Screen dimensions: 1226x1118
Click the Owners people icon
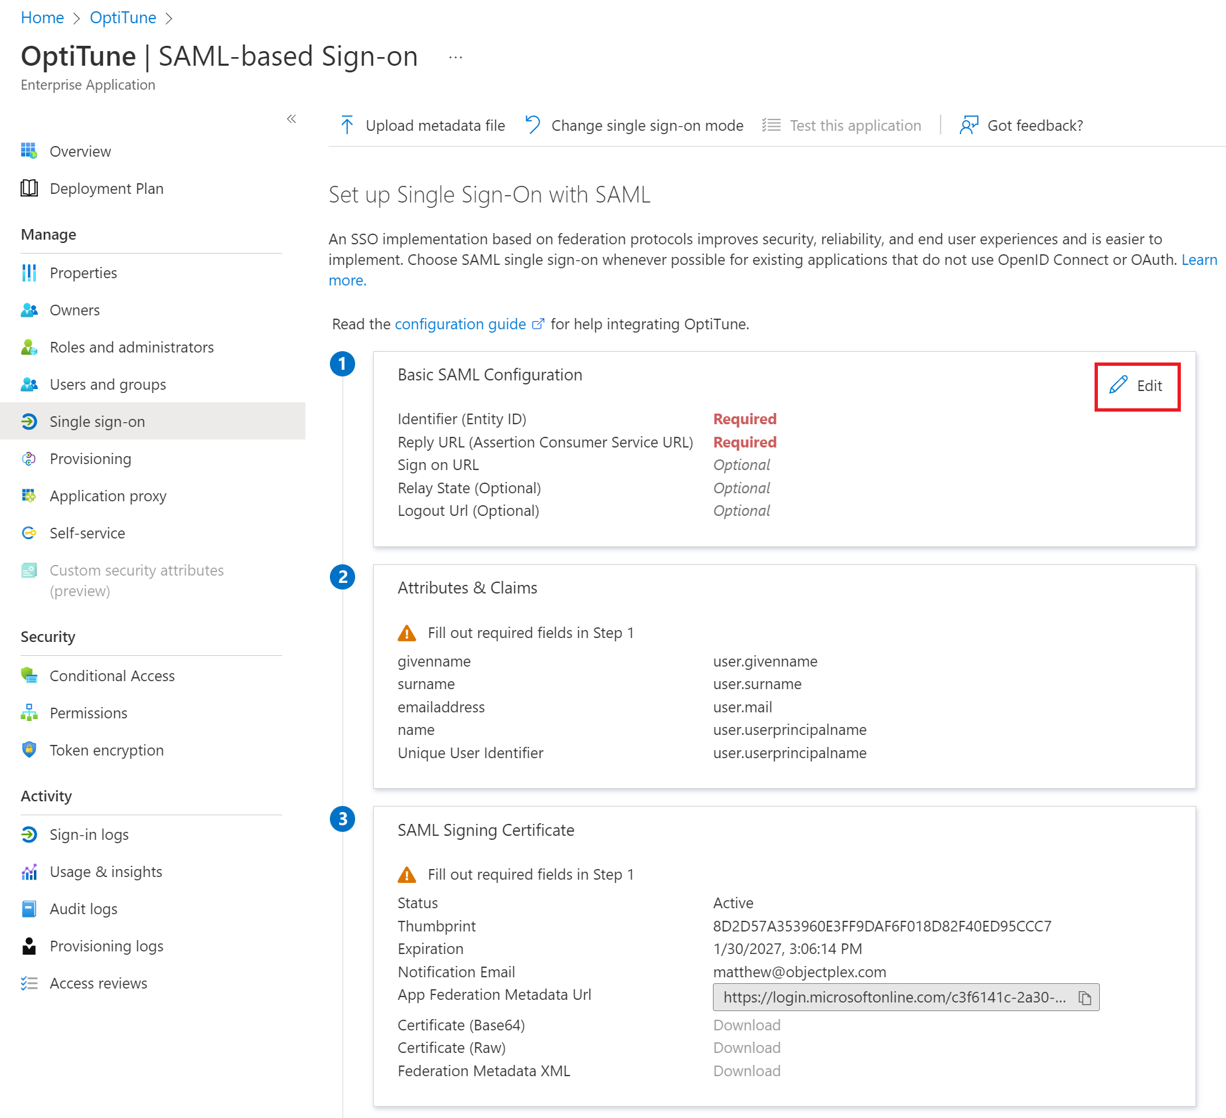pos(29,309)
